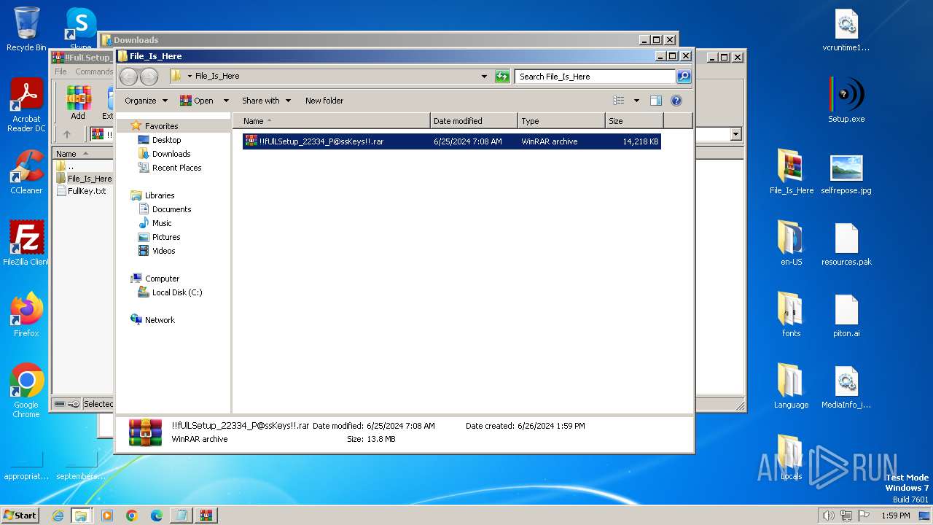Click File_Is_Here folder on desktop
The height and width of the screenshot is (525, 933).
(792, 173)
